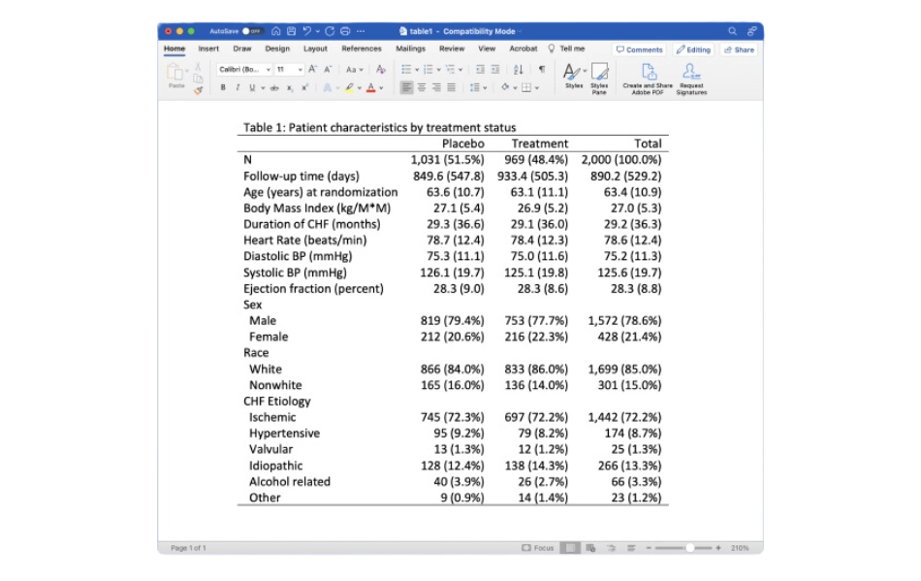Switch to the Insert tab

[208, 48]
